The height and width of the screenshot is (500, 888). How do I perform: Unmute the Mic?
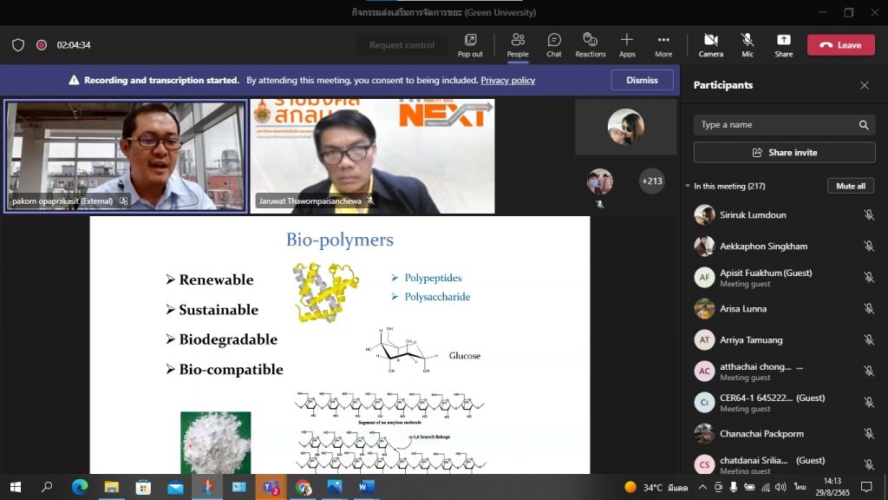click(x=747, y=45)
